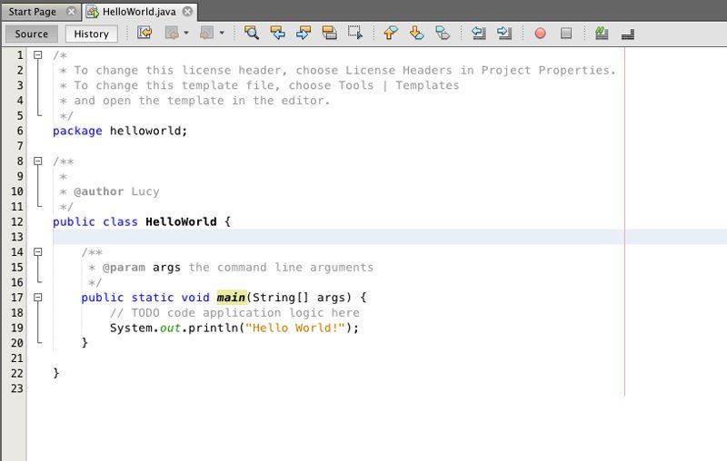Viewport: 727px width, 461px height.
Task: Click class name 'HelloWorld' on line 12
Action: point(181,221)
